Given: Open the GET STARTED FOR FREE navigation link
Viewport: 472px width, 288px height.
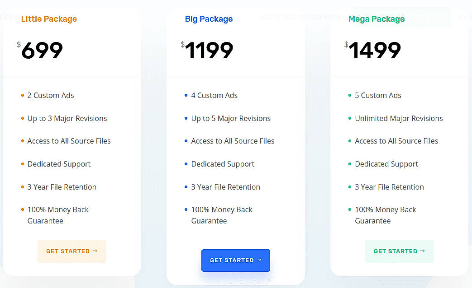Looking at the screenshot, I should pos(301,17).
